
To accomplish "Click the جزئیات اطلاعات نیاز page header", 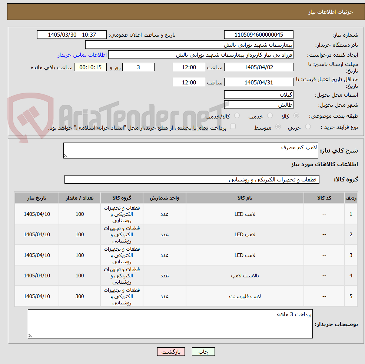I will (x=331, y=12).
